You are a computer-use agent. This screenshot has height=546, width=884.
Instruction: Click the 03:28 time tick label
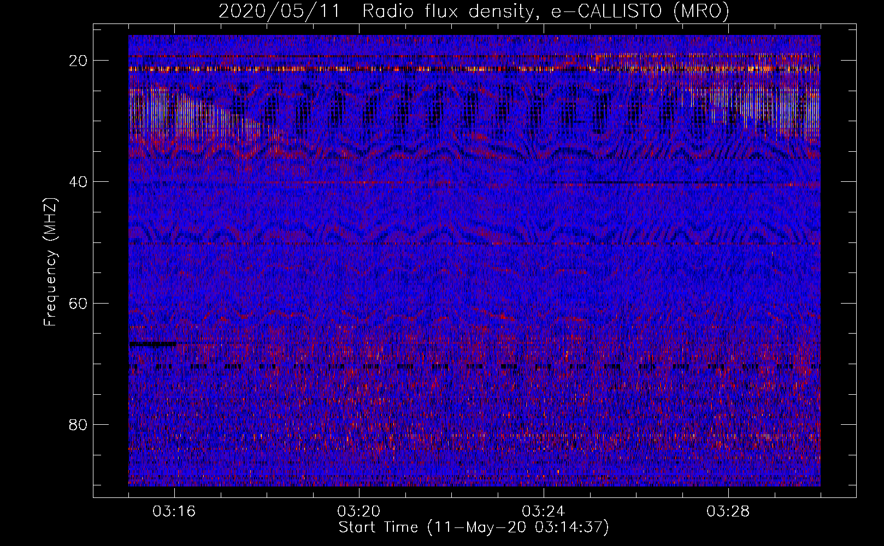pyautogui.click(x=728, y=512)
